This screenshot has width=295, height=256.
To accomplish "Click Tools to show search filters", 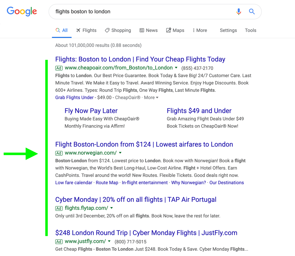I will pyautogui.click(x=250, y=30).
